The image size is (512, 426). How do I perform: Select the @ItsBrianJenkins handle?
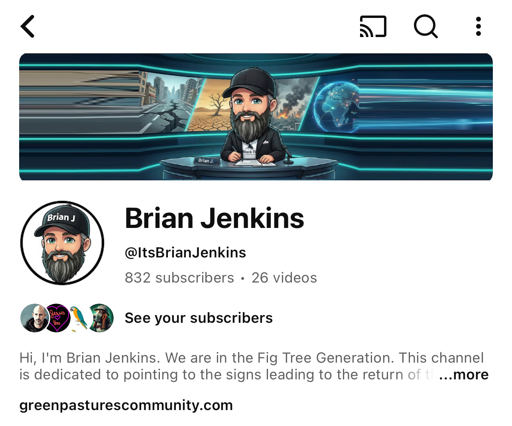pyautogui.click(x=185, y=253)
